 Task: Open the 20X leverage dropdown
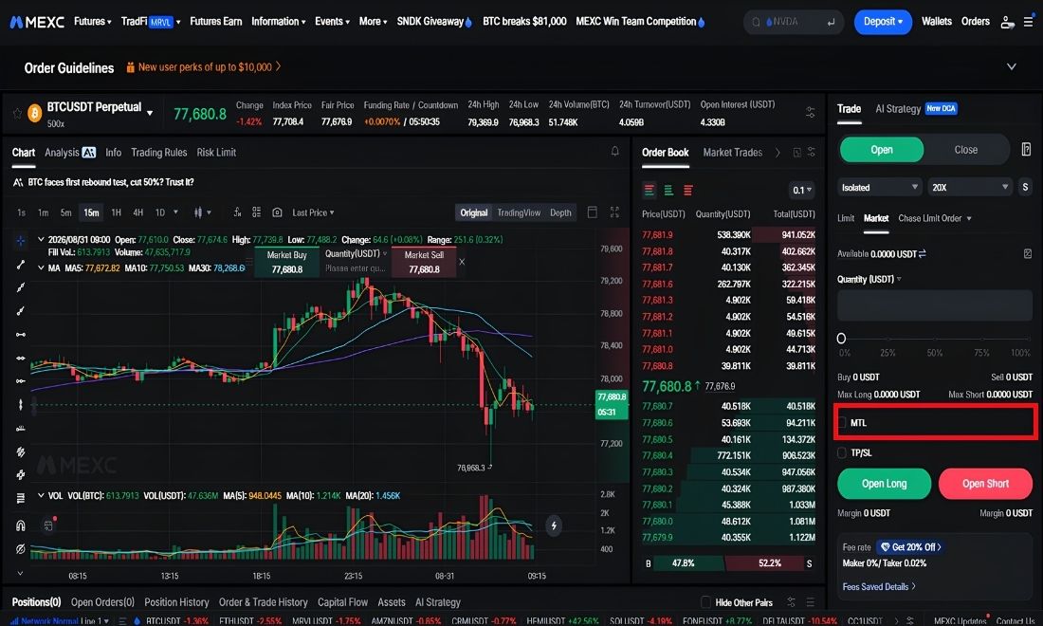(x=970, y=188)
